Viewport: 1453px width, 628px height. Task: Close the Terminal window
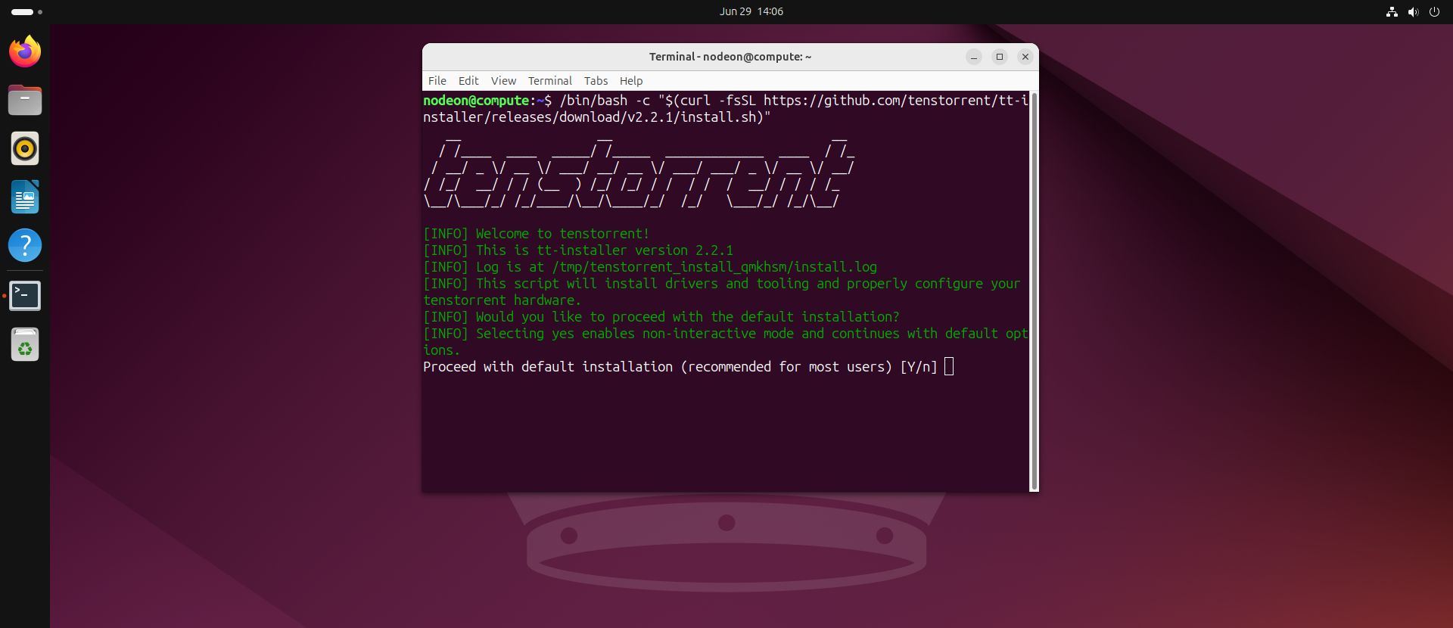(x=1025, y=57)
